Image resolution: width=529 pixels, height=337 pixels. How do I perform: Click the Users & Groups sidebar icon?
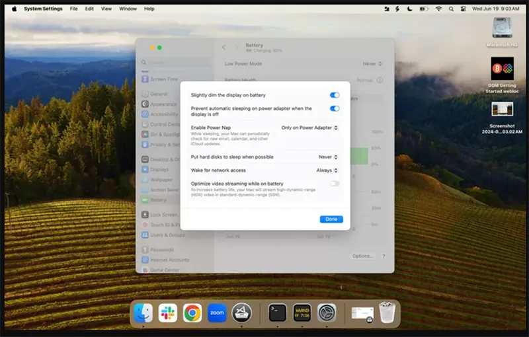tap(145, 235)
